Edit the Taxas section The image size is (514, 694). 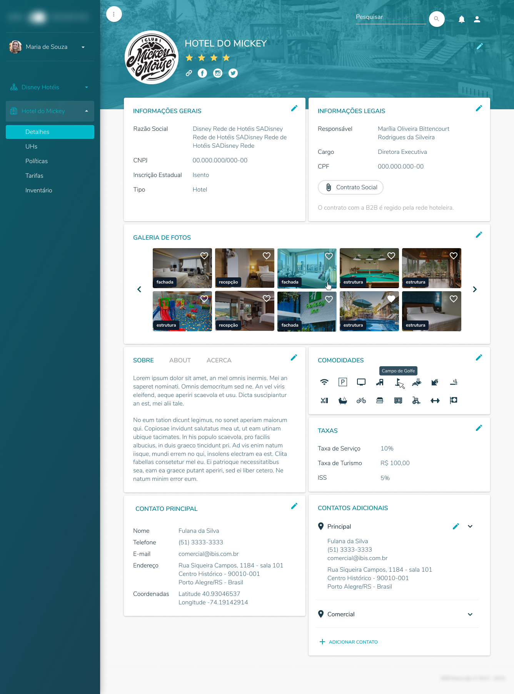(479, 428)
